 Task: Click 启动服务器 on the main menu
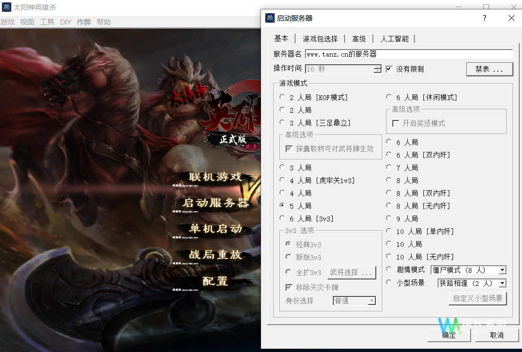point(215,202)
